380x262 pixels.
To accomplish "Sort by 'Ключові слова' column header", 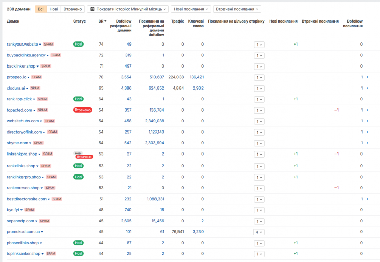I will coord(195,24).
